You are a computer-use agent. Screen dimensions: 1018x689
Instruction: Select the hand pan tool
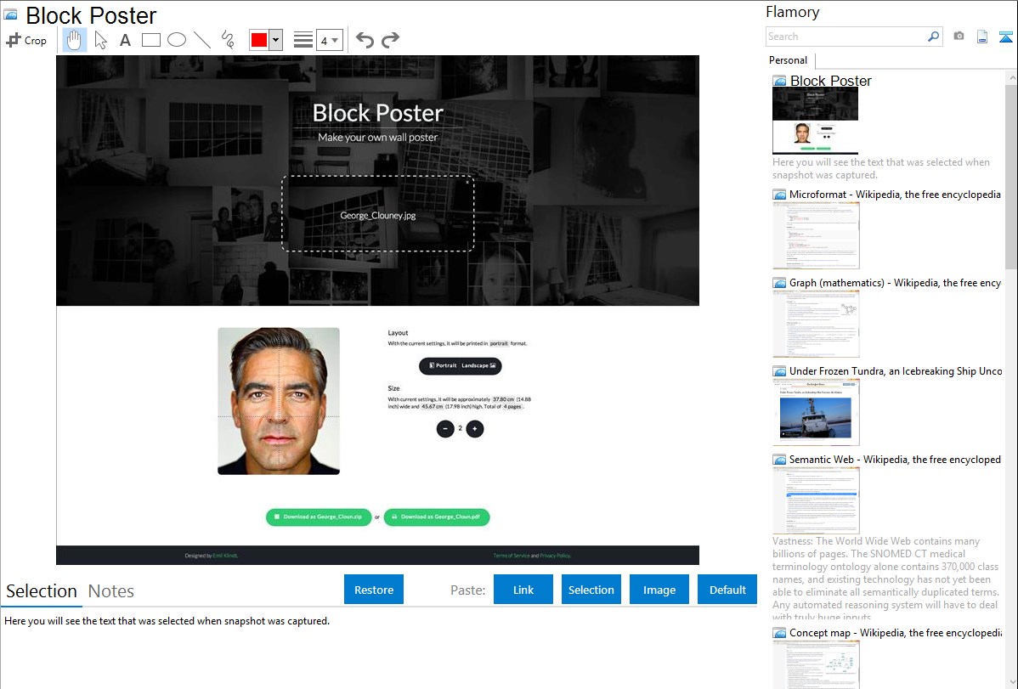point(74,40)
